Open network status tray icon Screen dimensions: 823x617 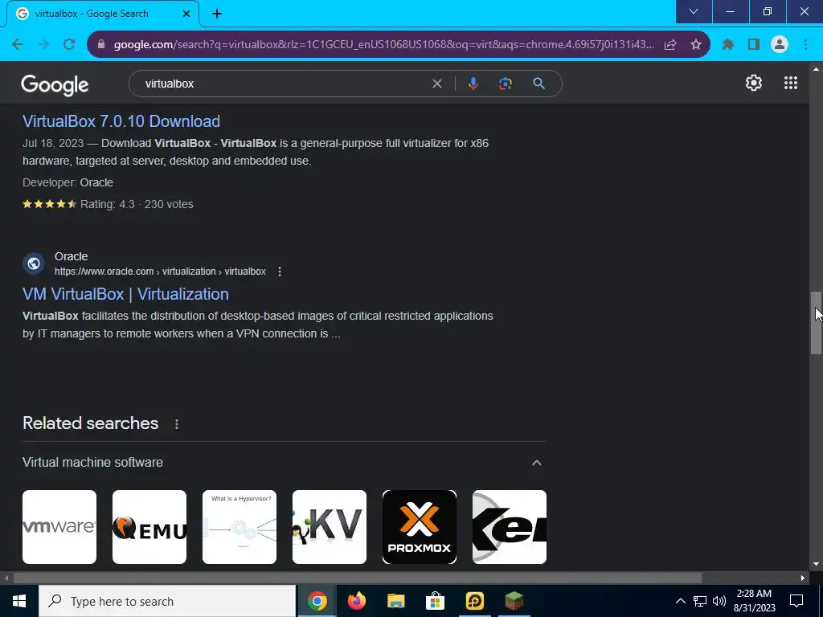[x=700, y=601]
